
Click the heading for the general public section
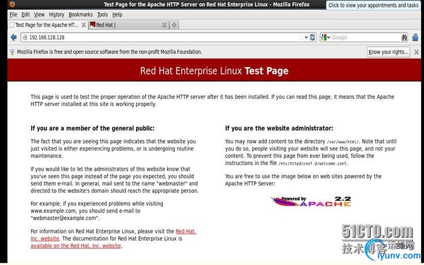[x=92, y=128]
